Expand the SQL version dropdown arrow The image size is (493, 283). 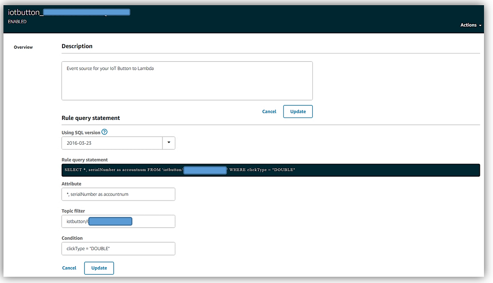(169, 143)
